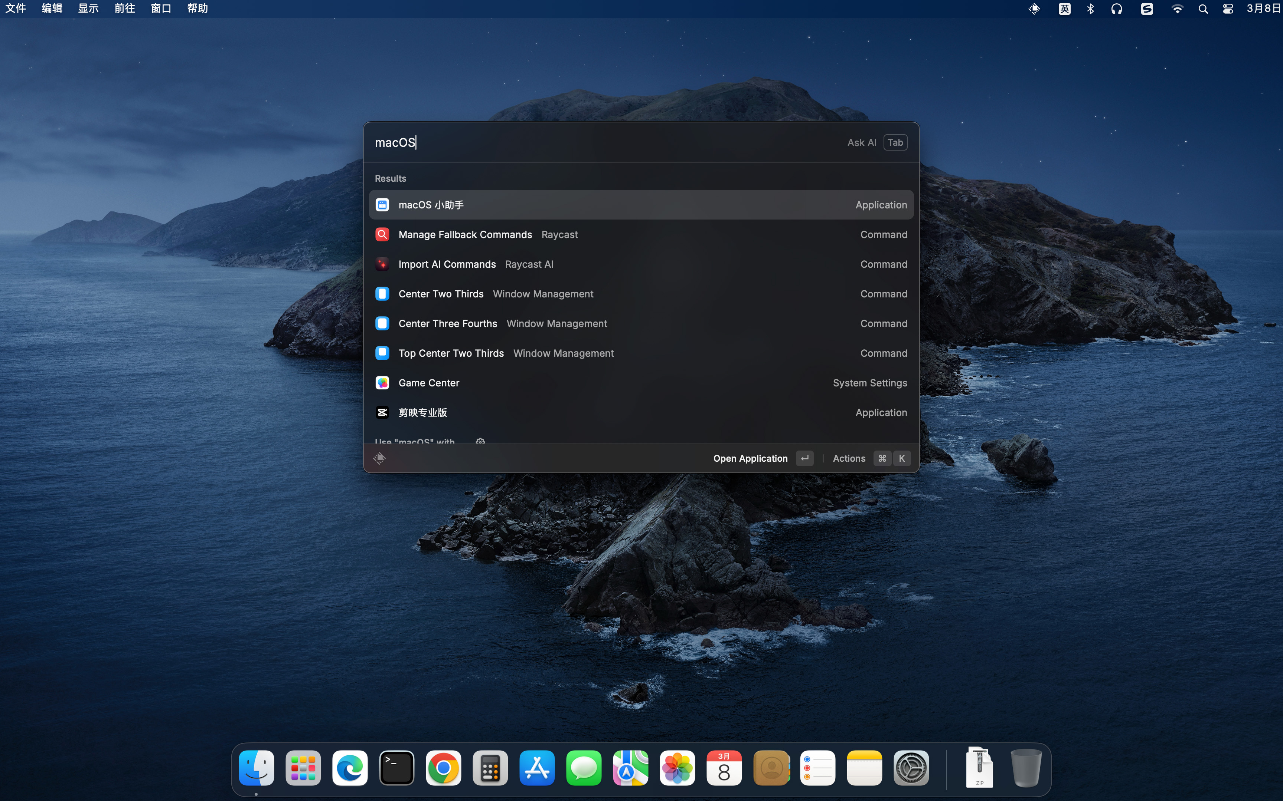Open the 文件 menu
Image resolution: width=1283 pixels, height=801 pixels.
(16, 9)
